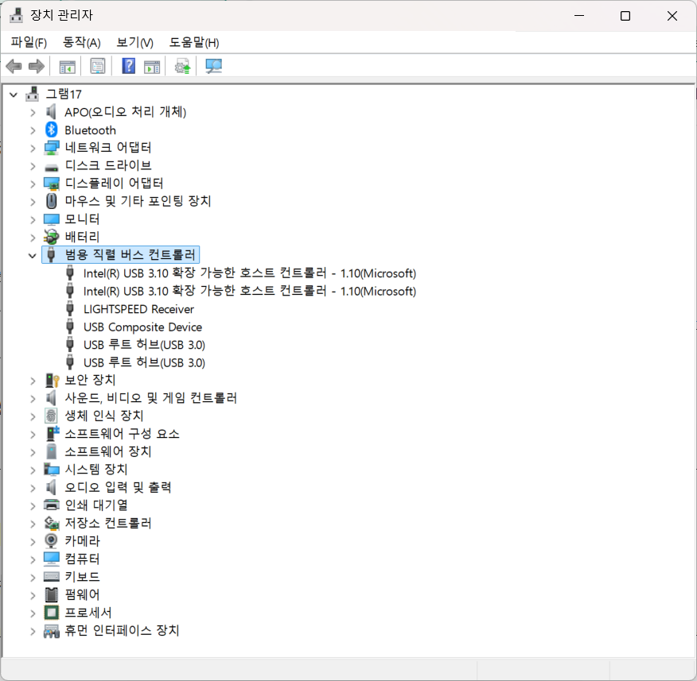The image size is (697, 681).
Task: Collapse the 그램17 root node
Action: (x=14, y=95)
